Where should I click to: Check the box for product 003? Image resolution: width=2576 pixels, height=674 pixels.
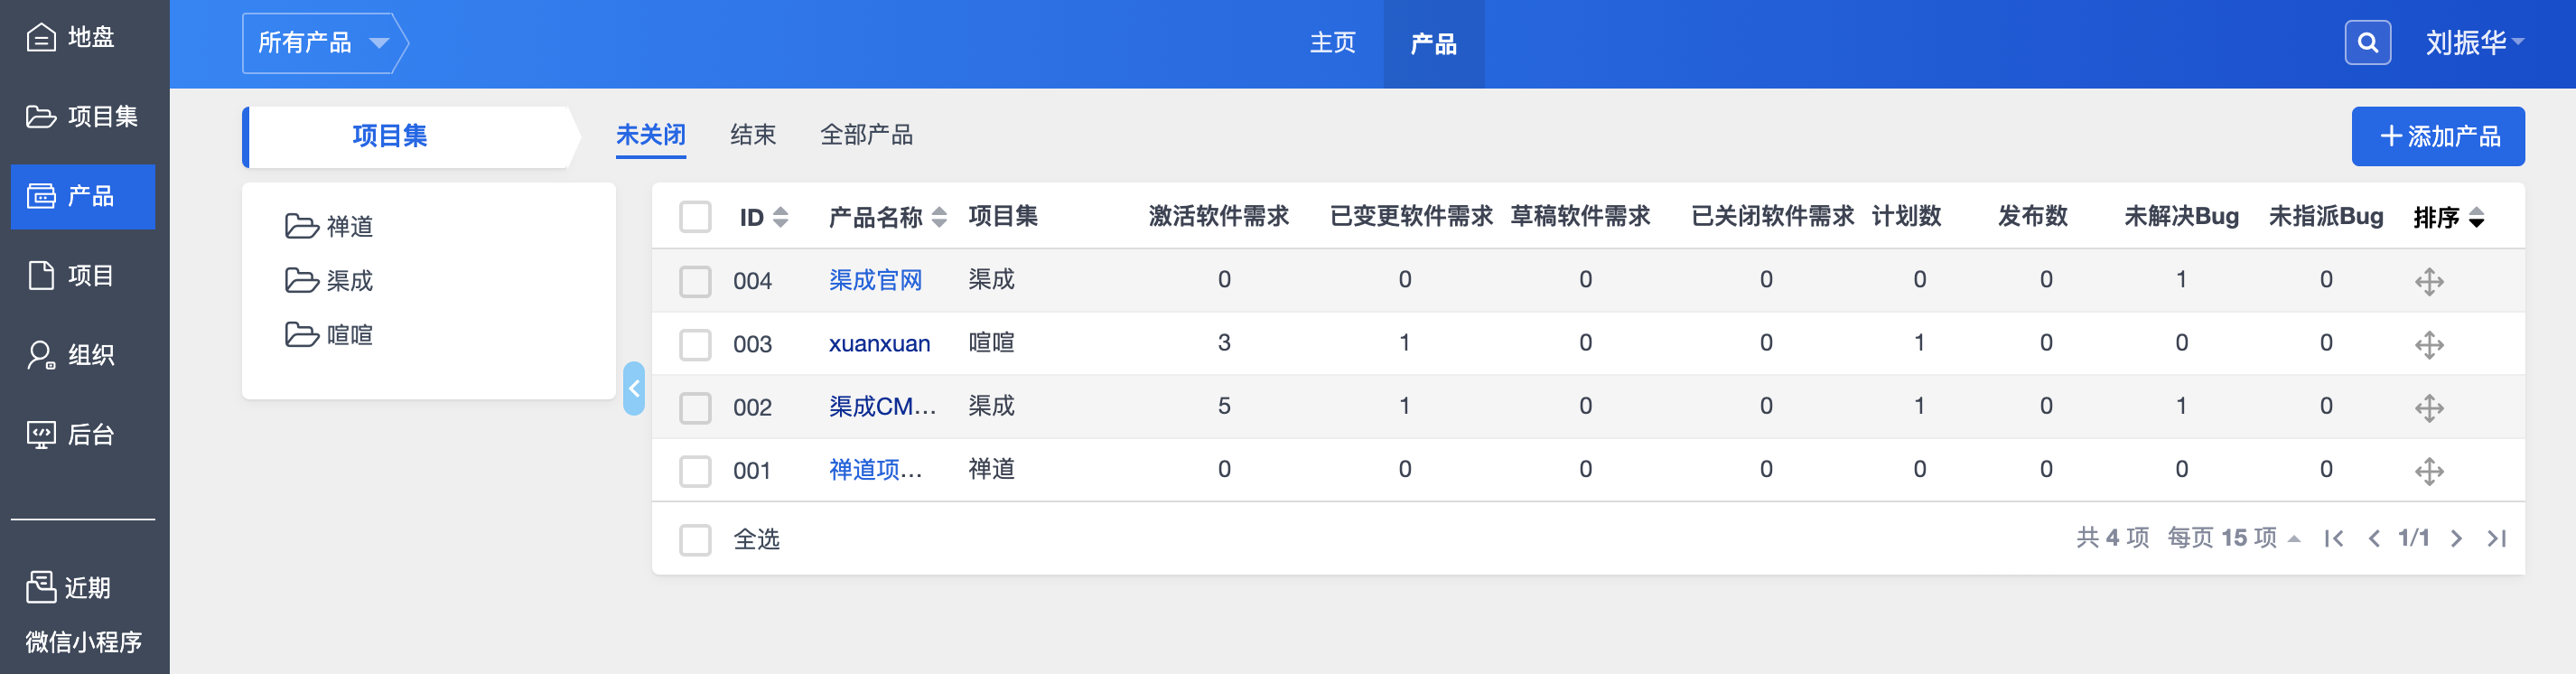pos(695,345)
